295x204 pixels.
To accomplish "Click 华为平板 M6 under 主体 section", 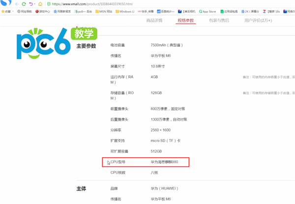I will pyautogui.click(x=161, y=199).
